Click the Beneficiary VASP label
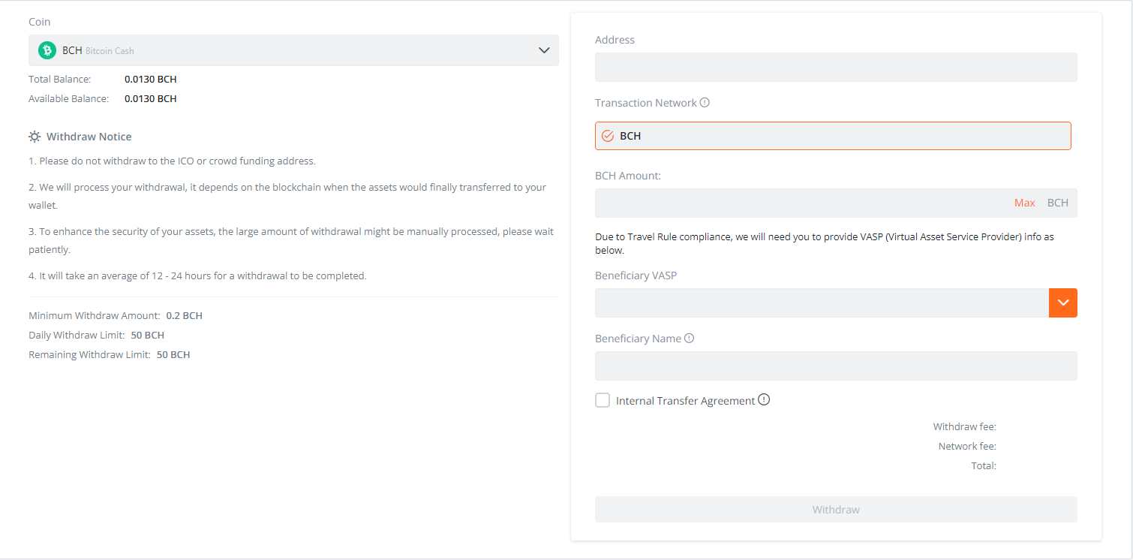Viewport: 1133px width, 560px height. coord(636,275)
